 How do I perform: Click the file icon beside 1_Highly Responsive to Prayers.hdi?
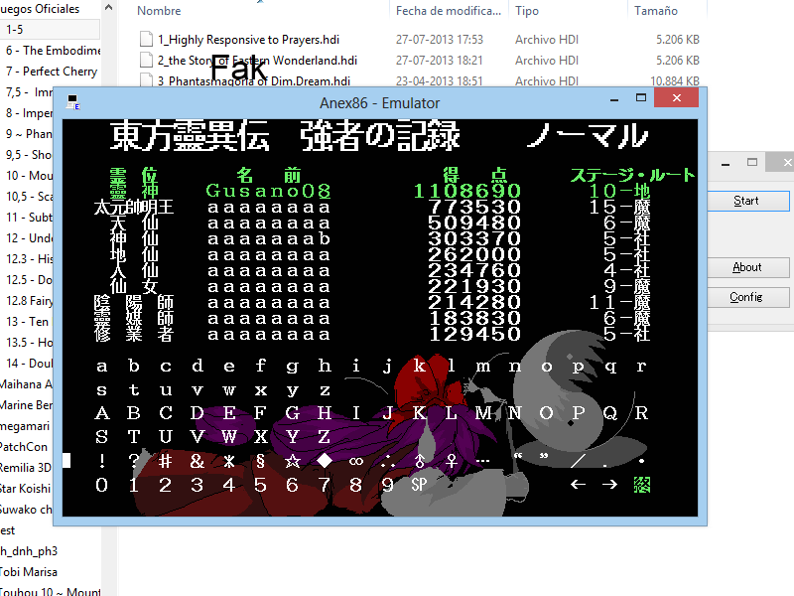click(x=146, y=39)
